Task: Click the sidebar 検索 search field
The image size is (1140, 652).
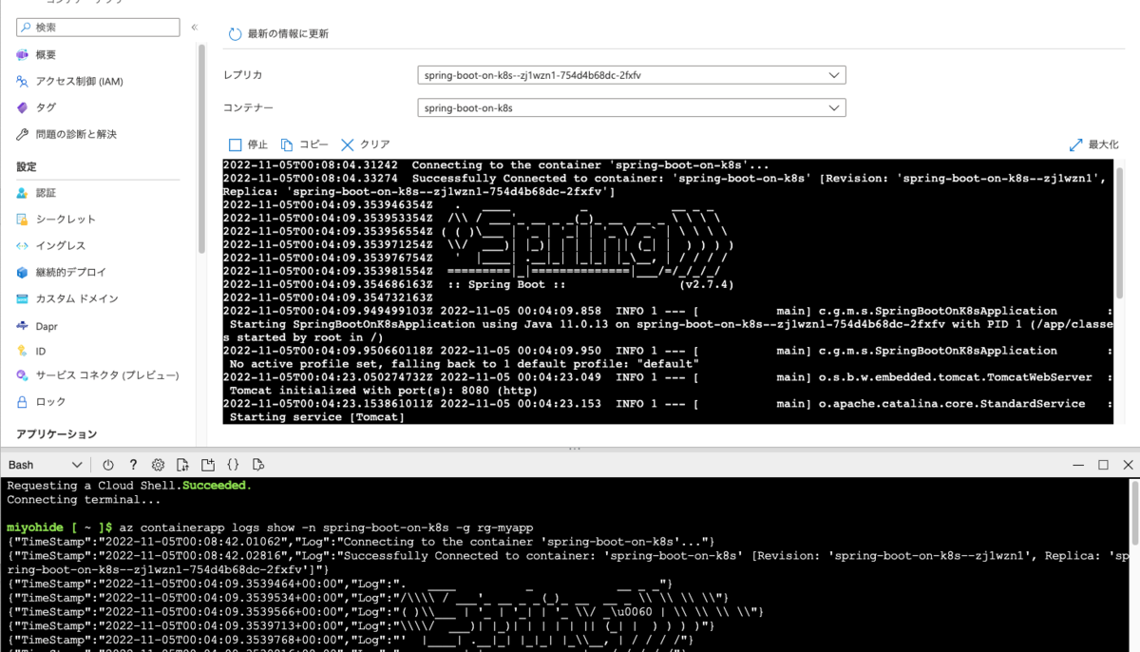Action: coord(98,28)
